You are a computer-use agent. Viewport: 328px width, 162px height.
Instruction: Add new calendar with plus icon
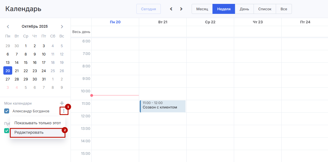coord(62,103)
